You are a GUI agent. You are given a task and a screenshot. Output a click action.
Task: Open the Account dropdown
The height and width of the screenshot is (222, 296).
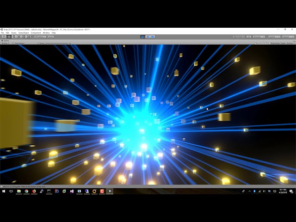coord(259,37)
